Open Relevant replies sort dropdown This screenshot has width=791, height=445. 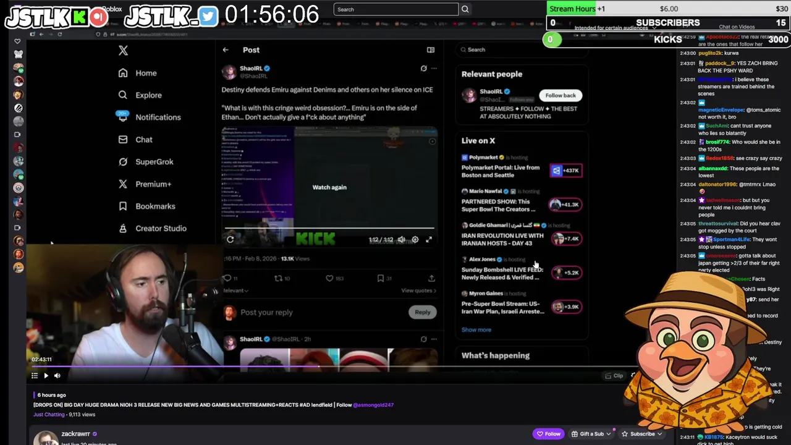point(235,290)
